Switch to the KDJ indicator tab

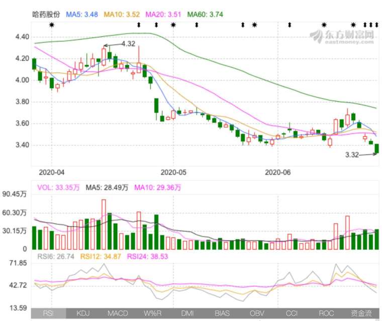coord(83,313)
